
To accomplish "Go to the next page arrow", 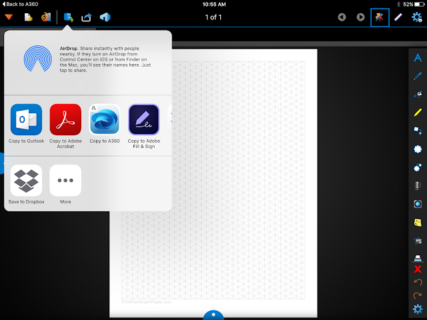I will (x=360, y=17).
